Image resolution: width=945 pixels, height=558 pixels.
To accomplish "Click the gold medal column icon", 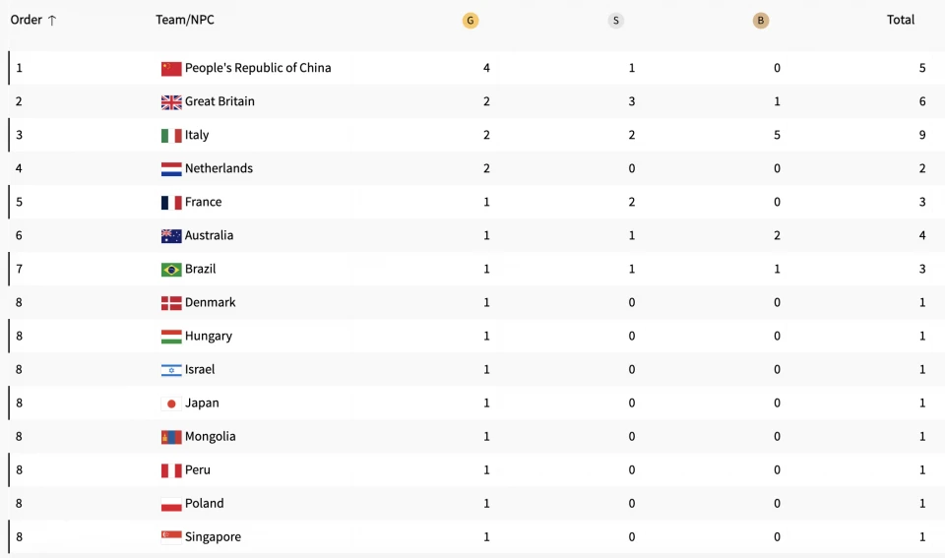I will click(x=471, y=21).
